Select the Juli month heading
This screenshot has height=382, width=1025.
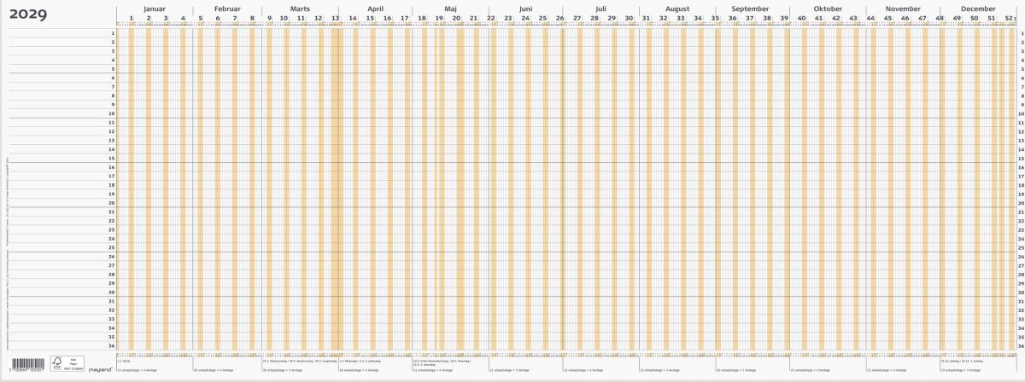(x=600, y=7)
